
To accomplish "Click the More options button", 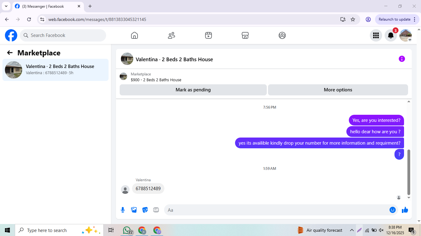I will (x=338, y=90).
